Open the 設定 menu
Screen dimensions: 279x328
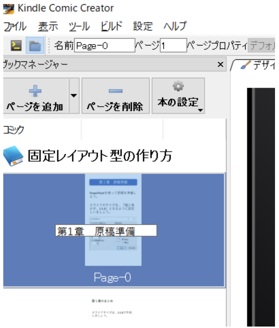point(143,27)
